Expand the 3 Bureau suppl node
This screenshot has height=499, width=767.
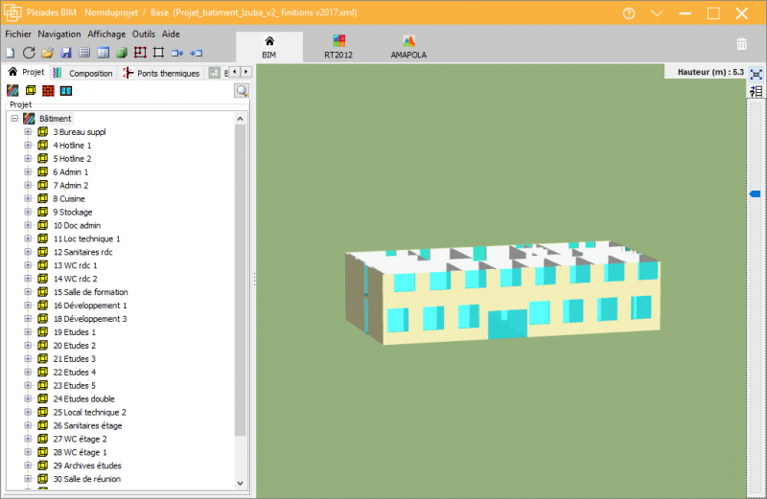(x=28, y=131)
